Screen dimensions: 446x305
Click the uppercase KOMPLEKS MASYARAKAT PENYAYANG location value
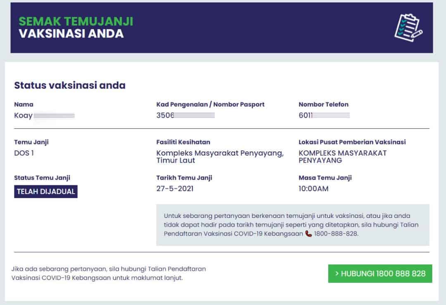click(x=342, y=156)
